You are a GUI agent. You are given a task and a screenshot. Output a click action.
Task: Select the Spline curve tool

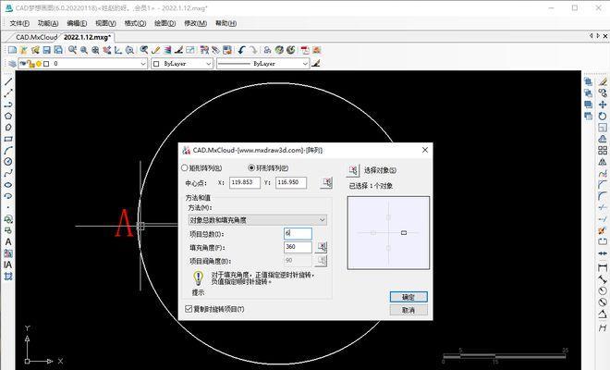pyautogui.click(x=8, y=173)
